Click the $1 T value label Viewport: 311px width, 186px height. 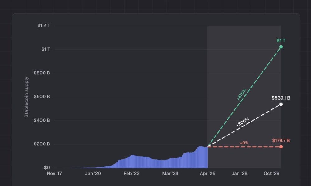pos(281,40)
